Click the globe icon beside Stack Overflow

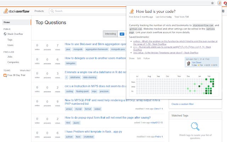pos(5,34)
